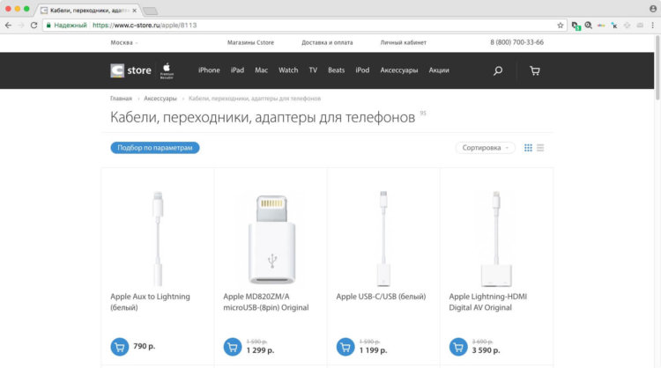The width and height of the screenshot is (661, 368).
Task: Click the microUSB adapter product image
Action: (x=271, y=239)
